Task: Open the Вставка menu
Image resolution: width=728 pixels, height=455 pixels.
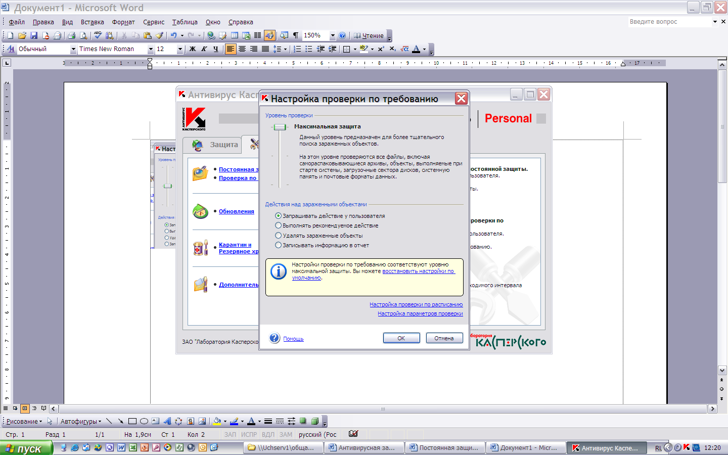Action: tap(92, 22)
